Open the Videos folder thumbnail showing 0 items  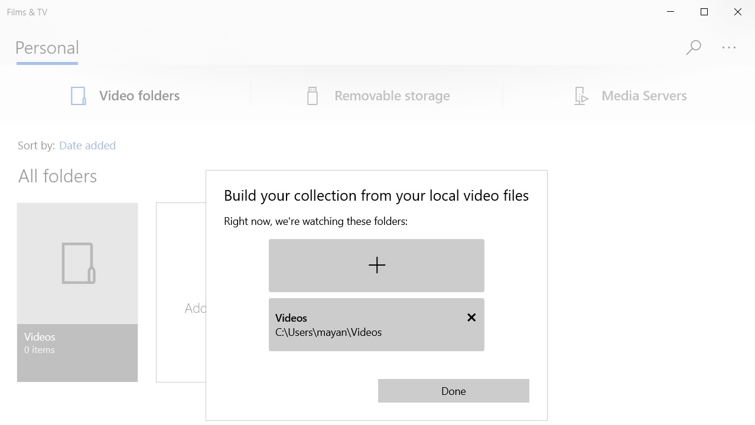(77, 292)
